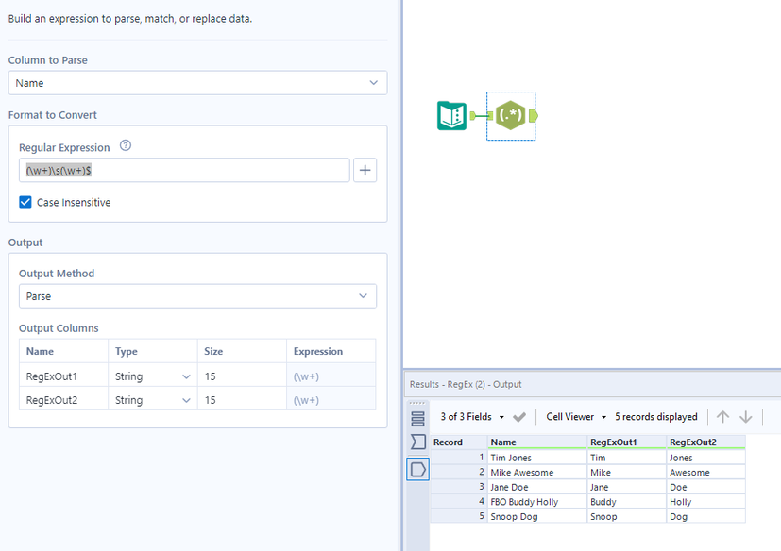Click the Input tool's output anchor

point(473,116)
